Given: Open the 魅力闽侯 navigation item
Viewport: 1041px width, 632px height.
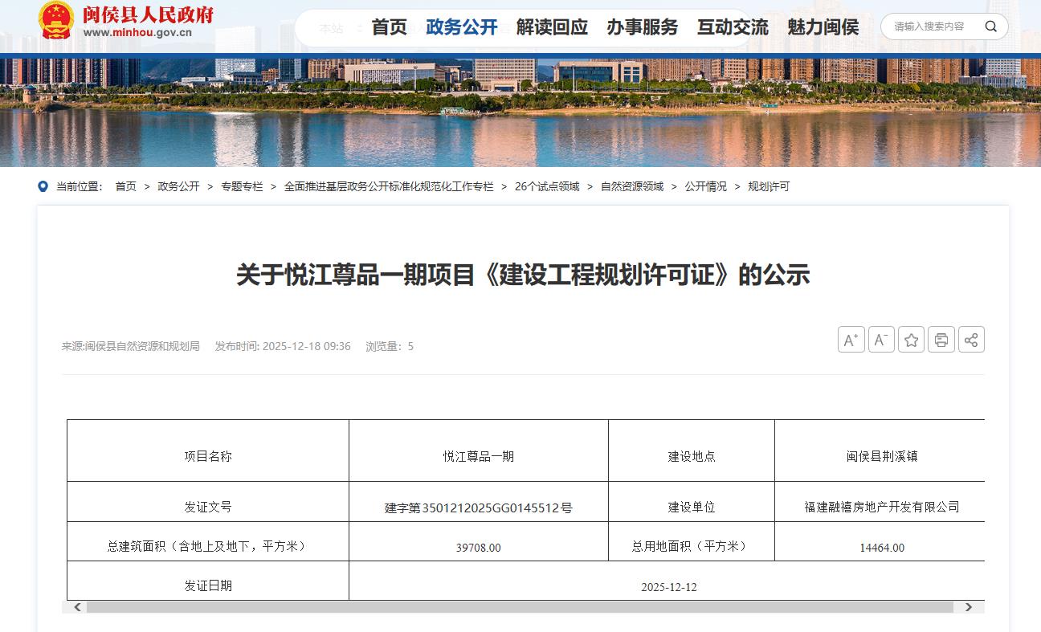Looking at the screenshot, I should [823, 27].
